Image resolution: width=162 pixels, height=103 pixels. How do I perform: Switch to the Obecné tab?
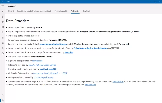pos(11,11)
